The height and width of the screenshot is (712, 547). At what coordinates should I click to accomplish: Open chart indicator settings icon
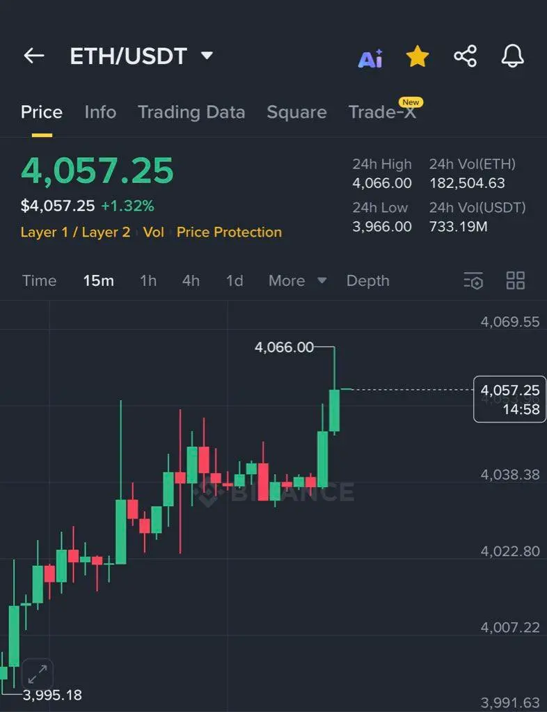[x=473, y=280]
